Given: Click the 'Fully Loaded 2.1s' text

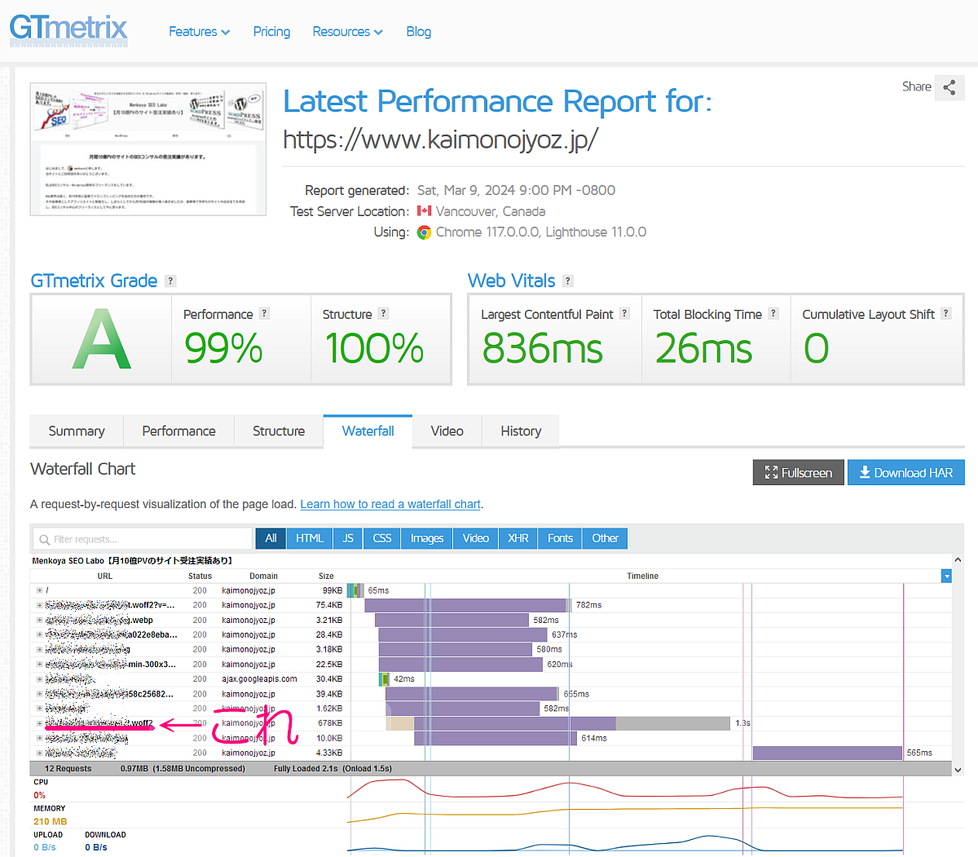Looking at the screenshot, I should (x=306, y=768).
